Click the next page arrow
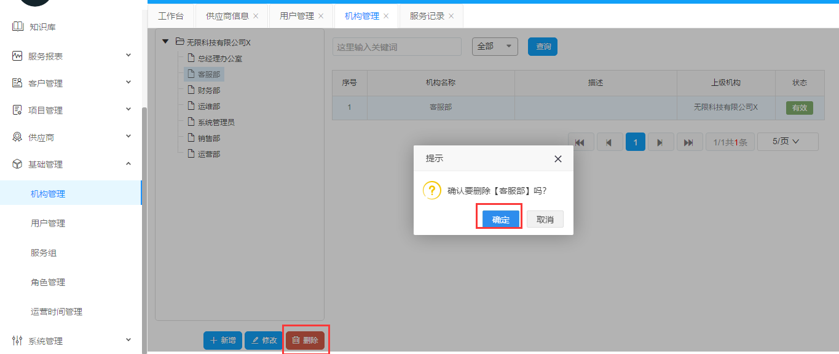The image size is (839, 354). [x=661, y=142]
